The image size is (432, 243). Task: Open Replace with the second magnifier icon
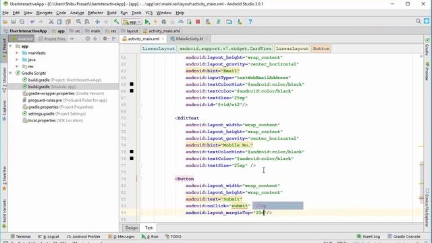(87, 22)
